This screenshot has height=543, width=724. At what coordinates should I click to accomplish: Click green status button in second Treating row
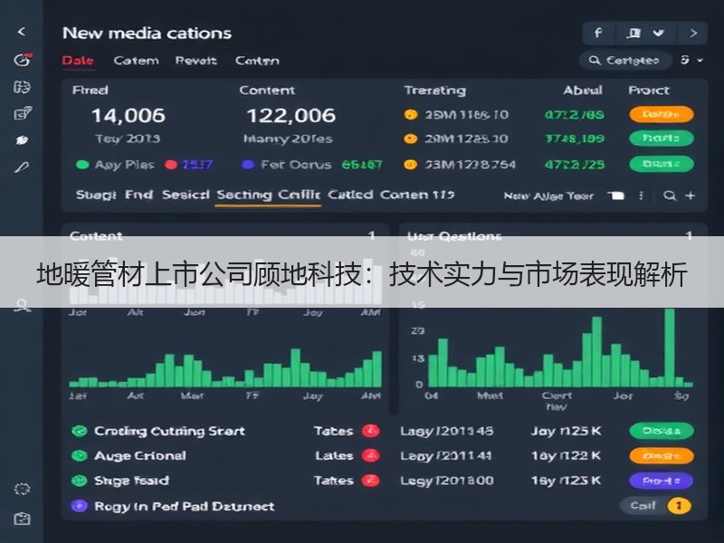point(662,138)
